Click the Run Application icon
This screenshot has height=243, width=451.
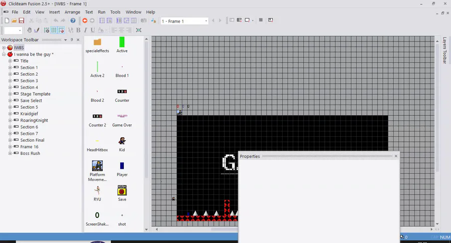239,20
